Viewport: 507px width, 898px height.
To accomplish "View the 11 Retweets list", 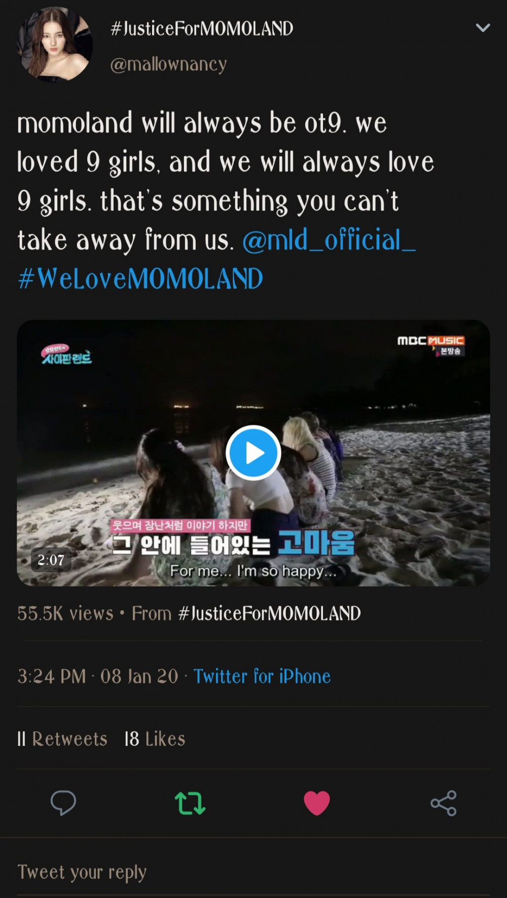I will [62, 739].
